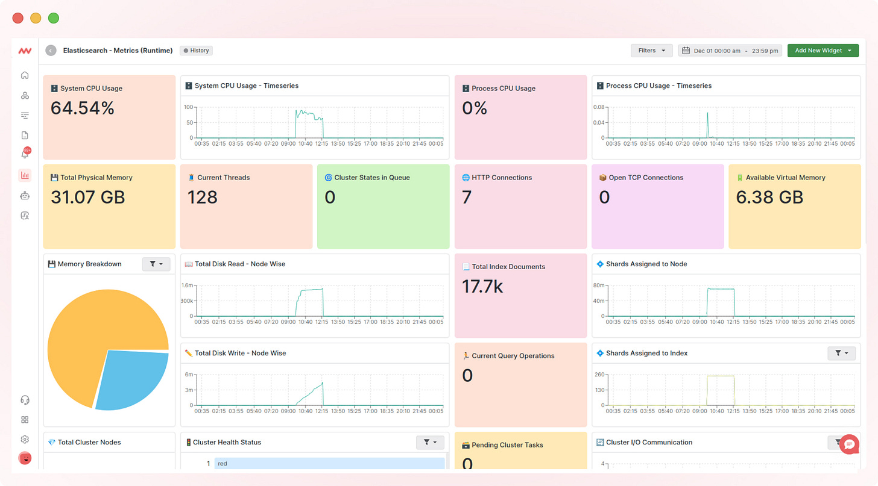
Task: Click the floppy icon on Total Physical Memory
Action: [54, 178]
